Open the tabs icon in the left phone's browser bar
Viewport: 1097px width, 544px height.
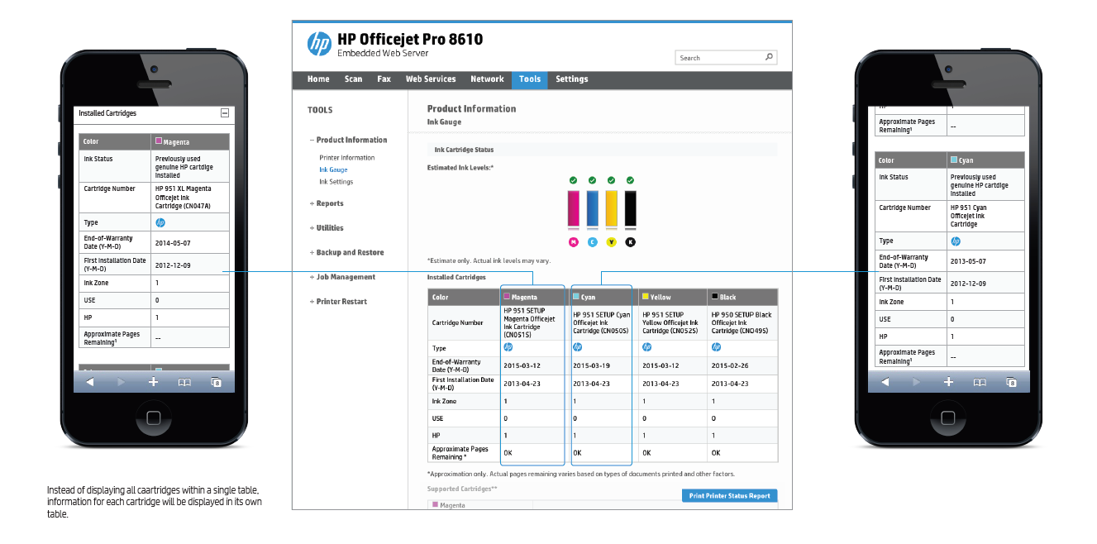coord(216,382)
